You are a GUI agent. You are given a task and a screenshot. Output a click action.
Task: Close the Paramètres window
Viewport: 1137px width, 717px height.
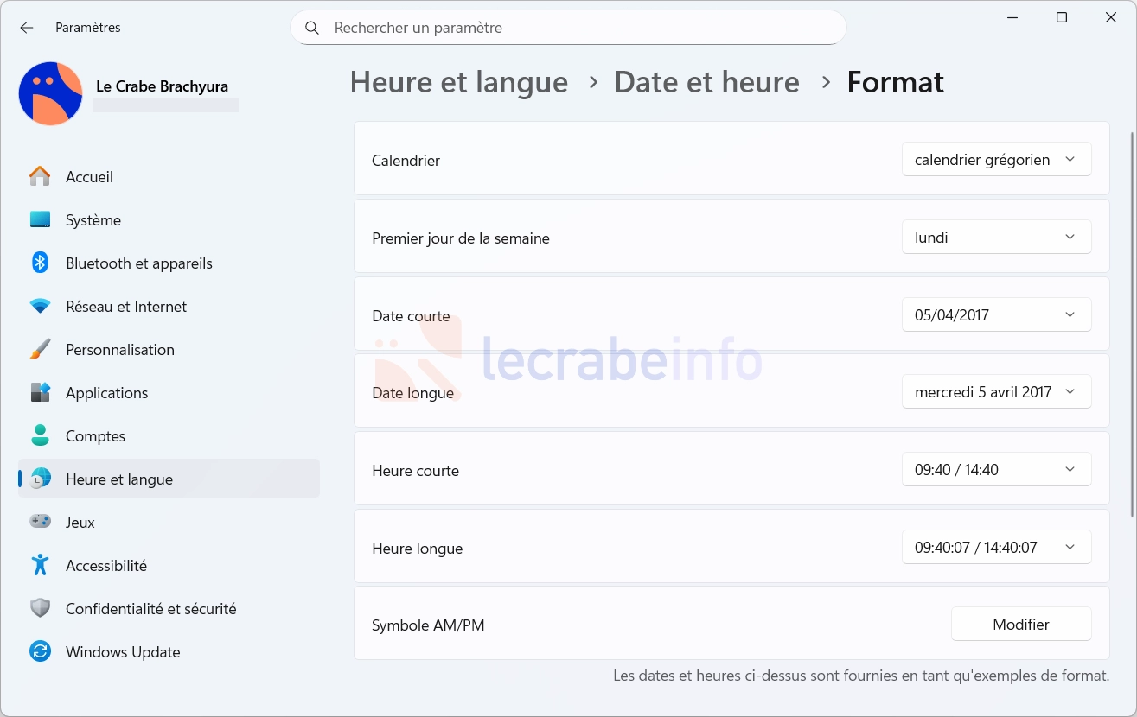coord(1111,17)
